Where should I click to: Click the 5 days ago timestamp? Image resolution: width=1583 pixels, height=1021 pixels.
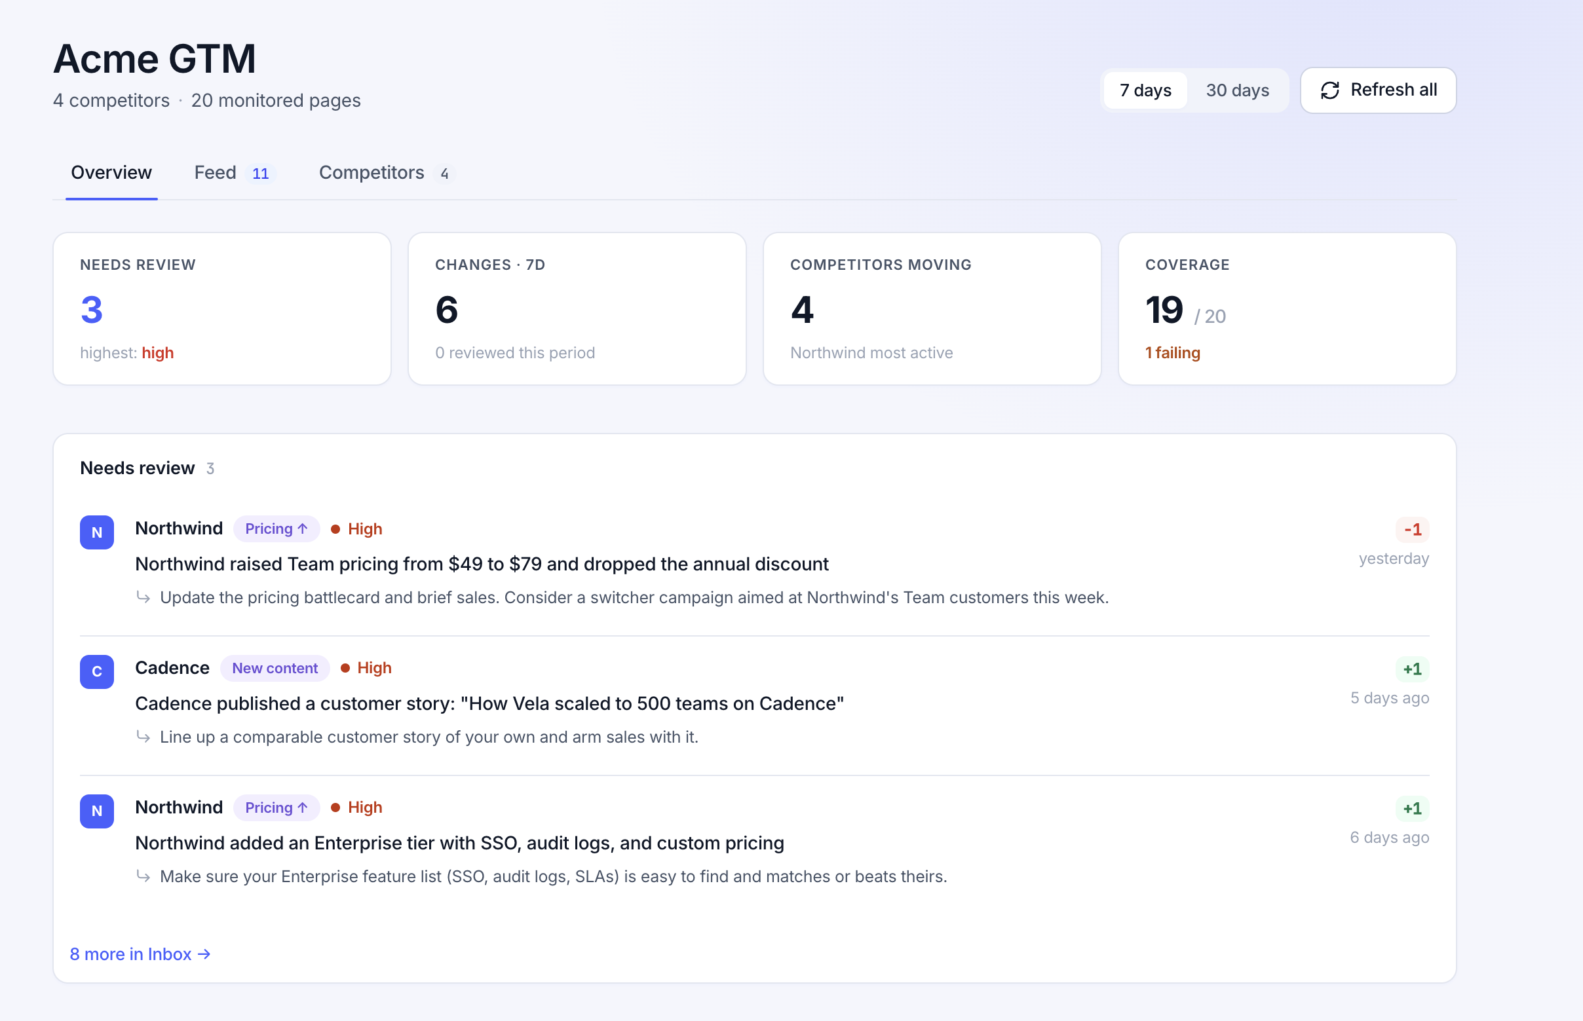point(1390,698)
